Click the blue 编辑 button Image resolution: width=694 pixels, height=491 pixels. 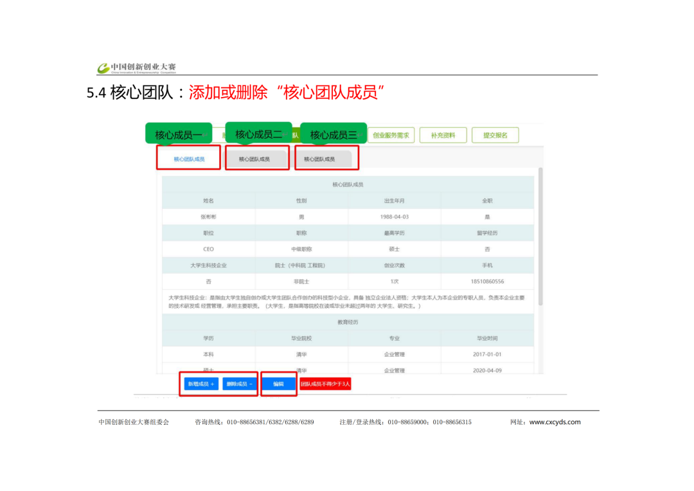(278, 384)
